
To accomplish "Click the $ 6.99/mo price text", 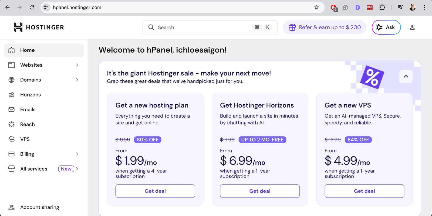I will (242, 161).
